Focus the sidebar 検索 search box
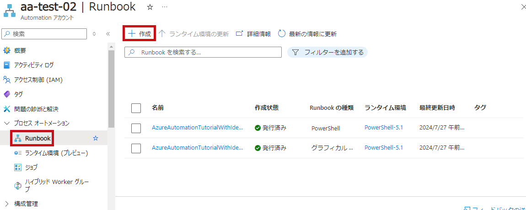Screen dimensions: 526x210 44,33
